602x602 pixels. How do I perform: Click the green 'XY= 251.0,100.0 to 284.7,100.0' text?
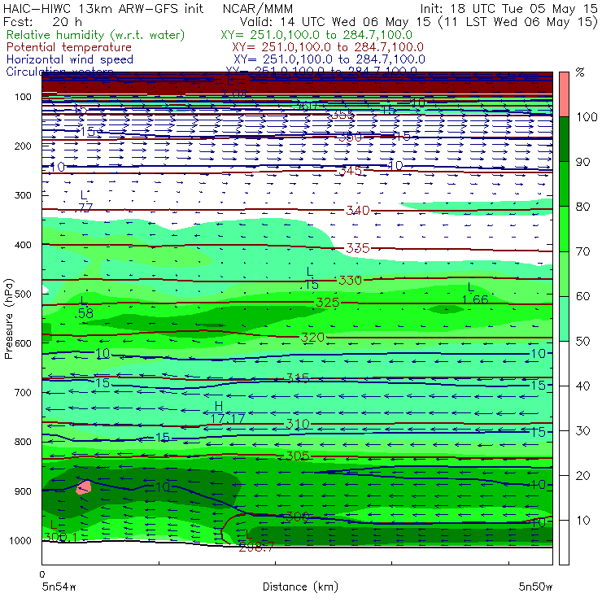coord(316,35)
